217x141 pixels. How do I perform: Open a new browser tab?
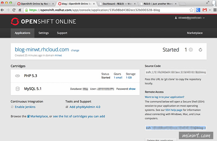(183, 4)
